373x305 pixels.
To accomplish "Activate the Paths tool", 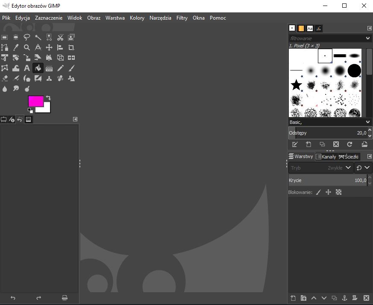I will (5, 47).
